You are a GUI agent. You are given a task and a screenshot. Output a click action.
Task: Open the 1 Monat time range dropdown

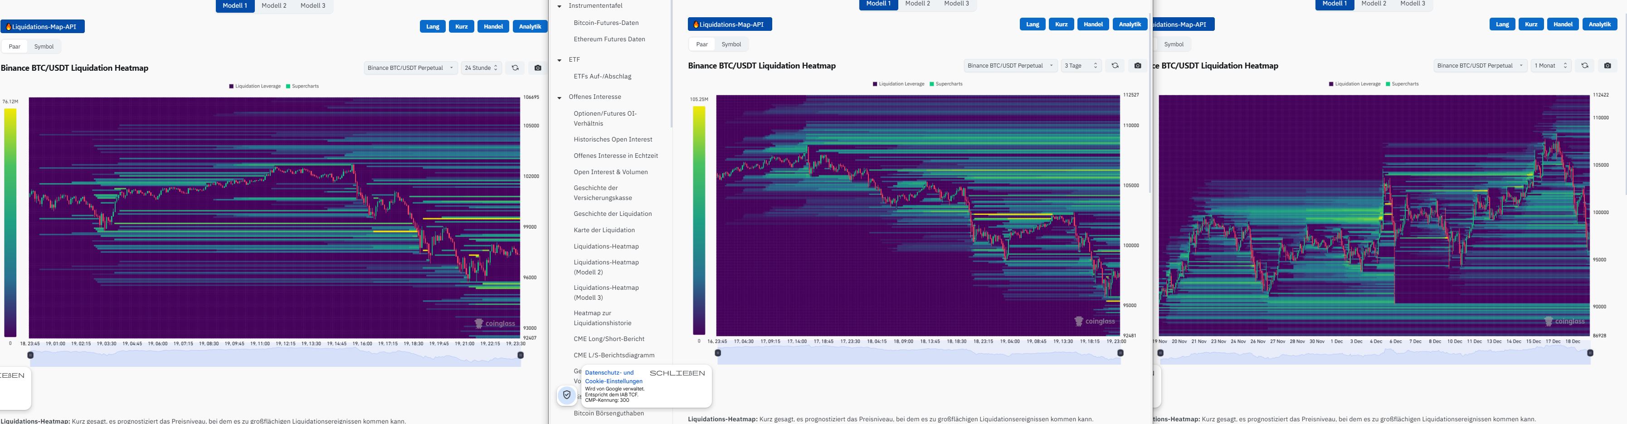point(1551,65)
